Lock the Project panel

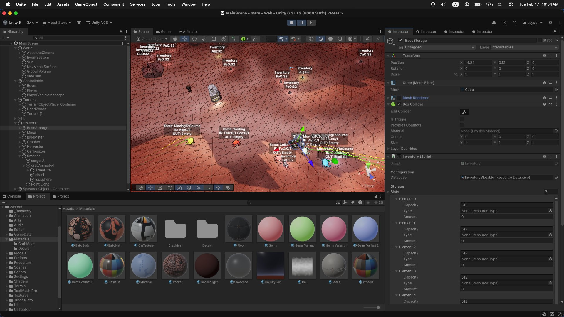coord(376,196)
